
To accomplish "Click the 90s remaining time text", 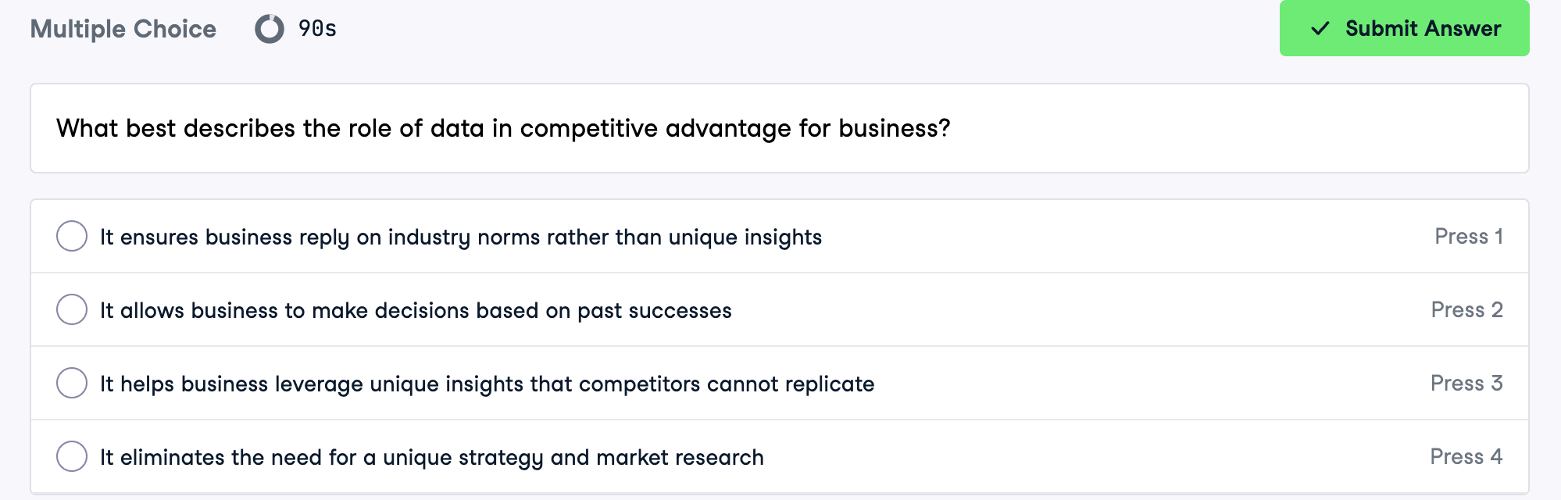I will 317,29.
